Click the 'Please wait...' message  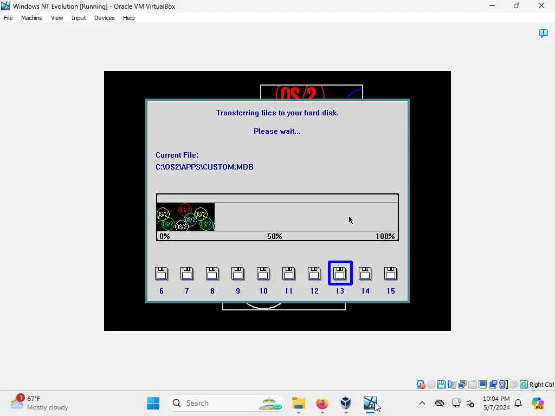click(x=277, y=131)
